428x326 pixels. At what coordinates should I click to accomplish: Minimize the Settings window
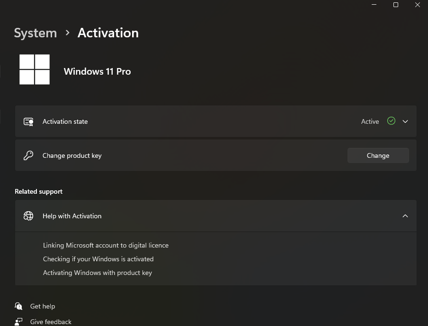[x=374, y=5]
